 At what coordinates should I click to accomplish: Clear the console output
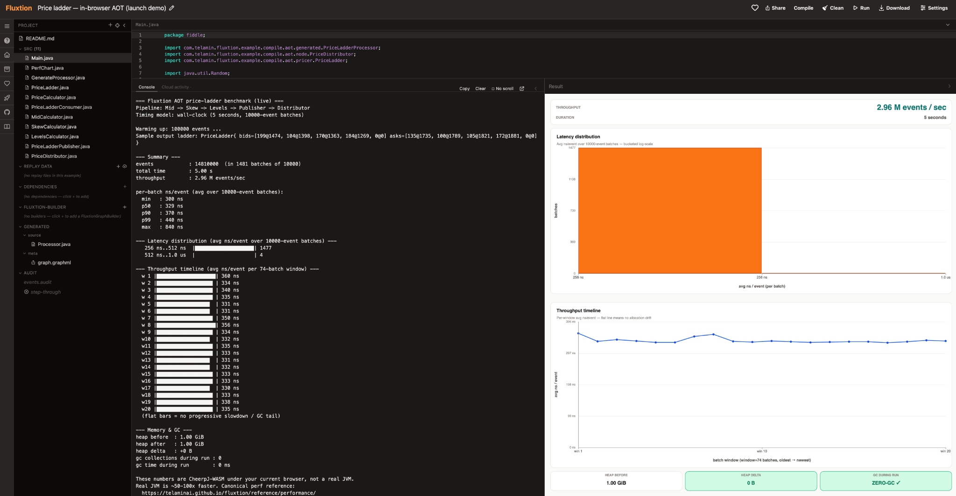coord(480,89)
